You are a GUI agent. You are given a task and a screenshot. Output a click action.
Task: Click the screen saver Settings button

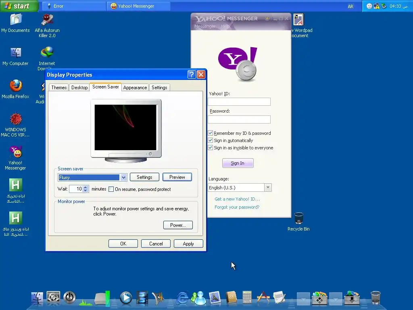[144, 177]
